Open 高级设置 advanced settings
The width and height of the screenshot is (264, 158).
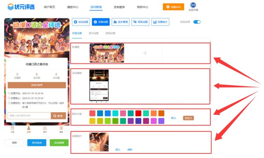click(x=140, y=22)
